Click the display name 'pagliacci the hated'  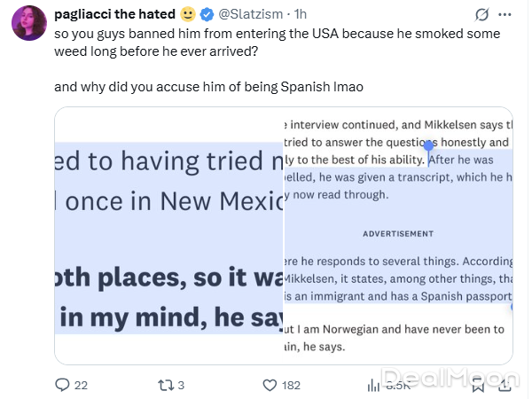(114, 14)
